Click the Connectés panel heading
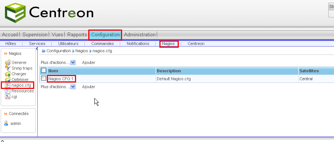 (19, 114)
